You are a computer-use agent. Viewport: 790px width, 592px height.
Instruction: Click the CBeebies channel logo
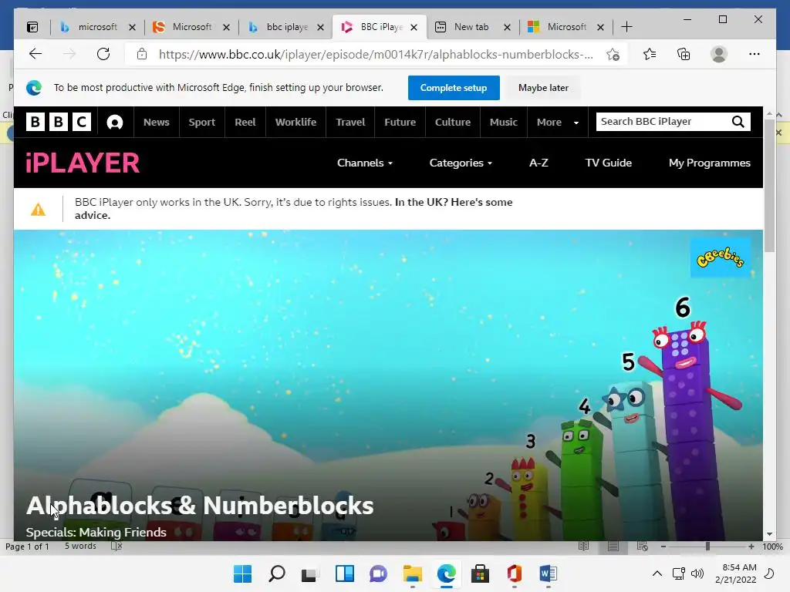[721, 257]
